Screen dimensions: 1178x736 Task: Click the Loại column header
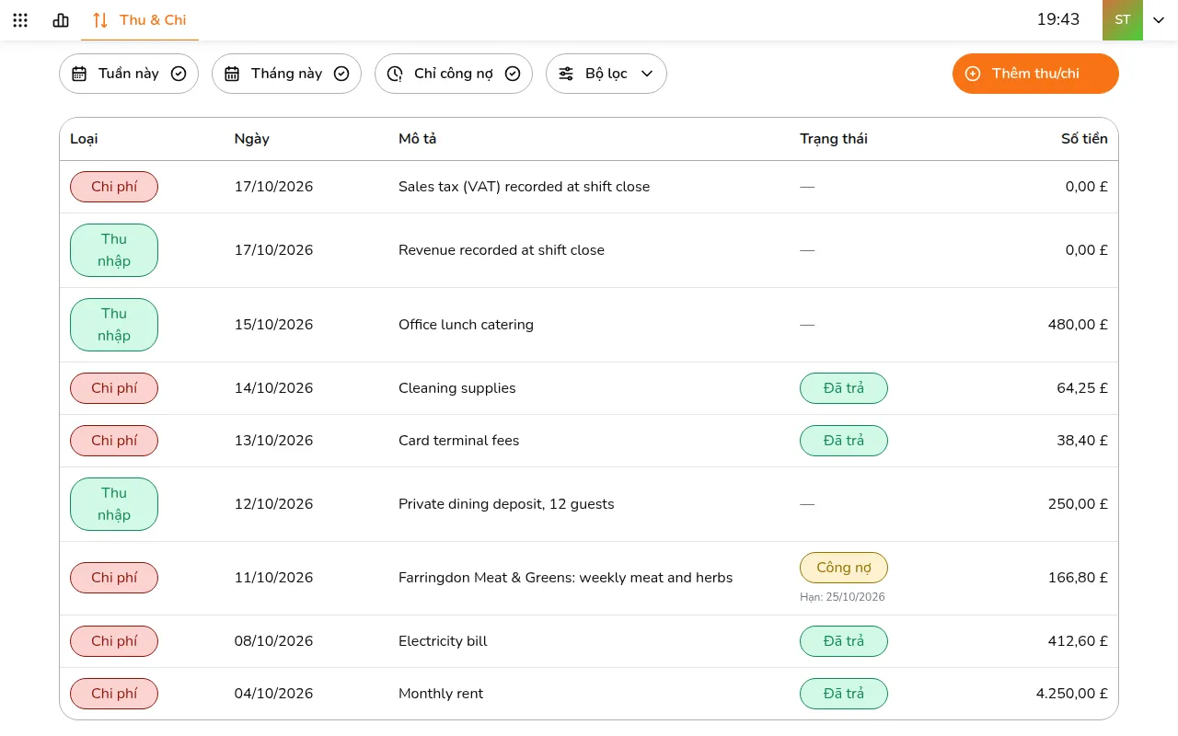(x=84, y=139)
